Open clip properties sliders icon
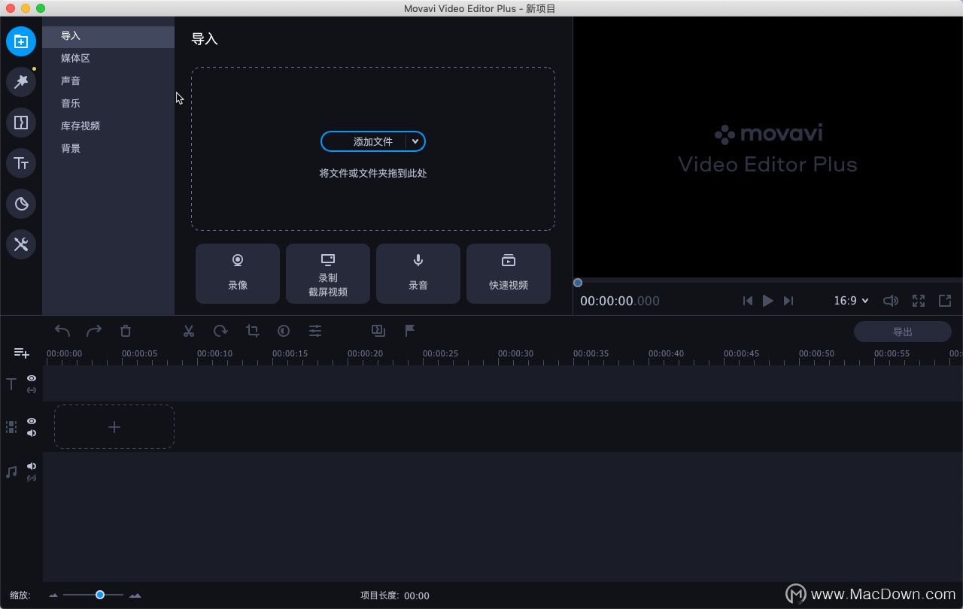 pyautogui.click(x=315, y=331)
